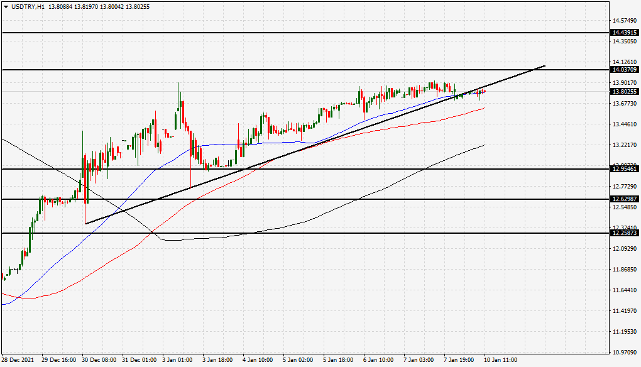The image size is (641, 367).
Task: Click the 10.97090 price scale value
Action: coord(625,353)
